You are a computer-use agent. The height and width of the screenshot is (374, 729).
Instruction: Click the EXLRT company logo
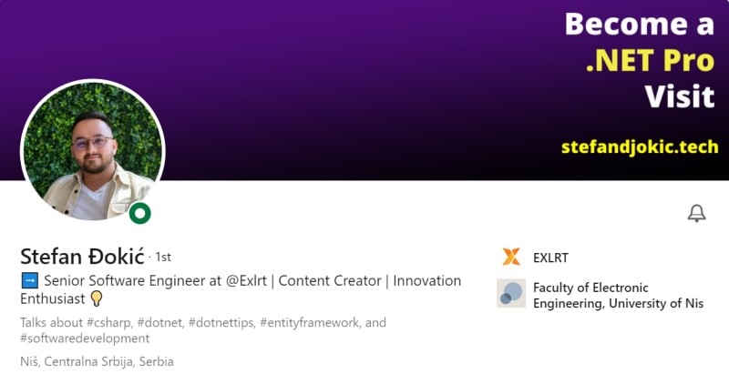(511, 258)
